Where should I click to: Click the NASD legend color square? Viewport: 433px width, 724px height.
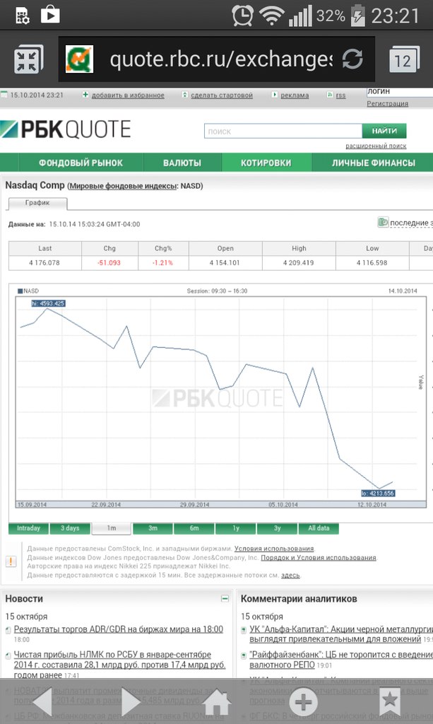(20, 291)
